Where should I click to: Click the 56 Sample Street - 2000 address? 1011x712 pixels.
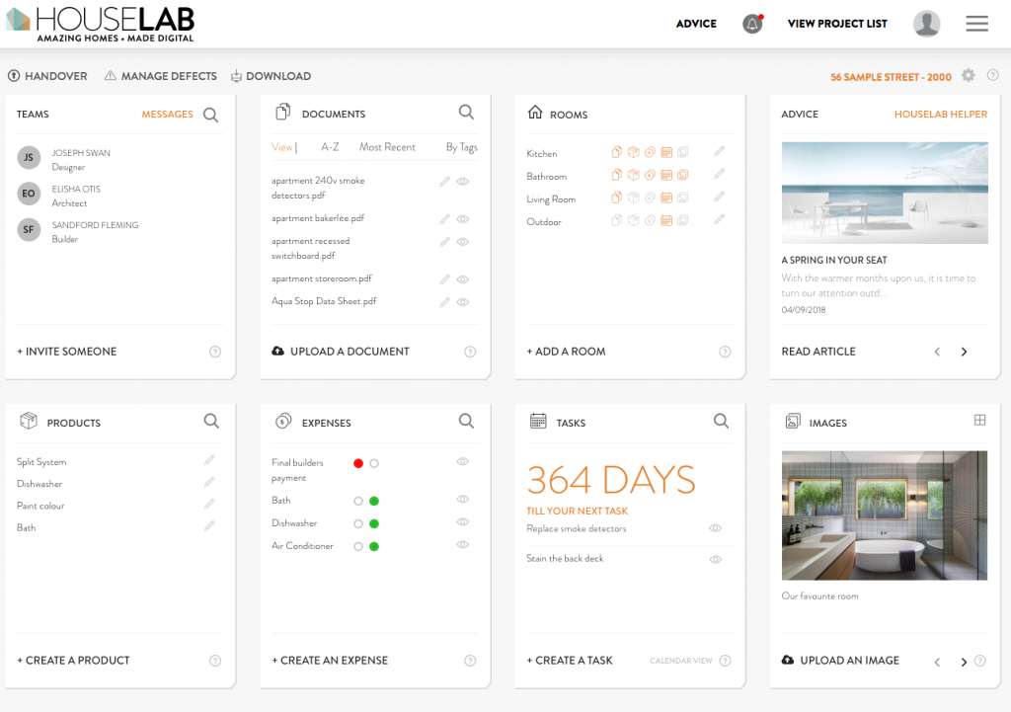[891, 77]
